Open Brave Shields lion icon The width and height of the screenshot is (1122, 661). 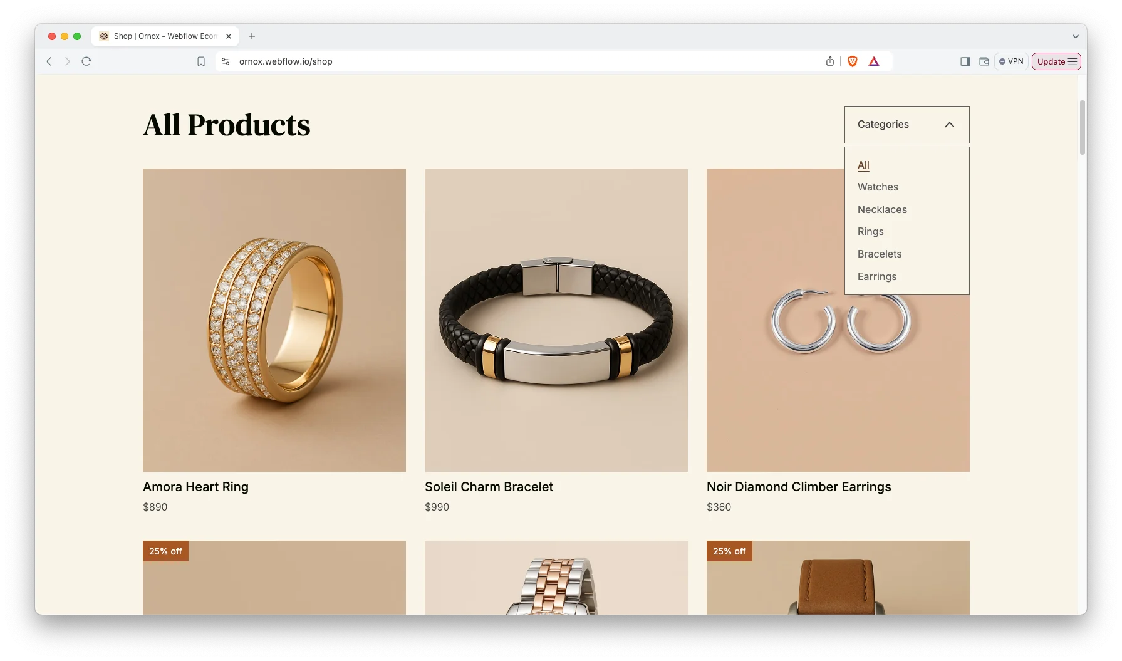(852, 61)
